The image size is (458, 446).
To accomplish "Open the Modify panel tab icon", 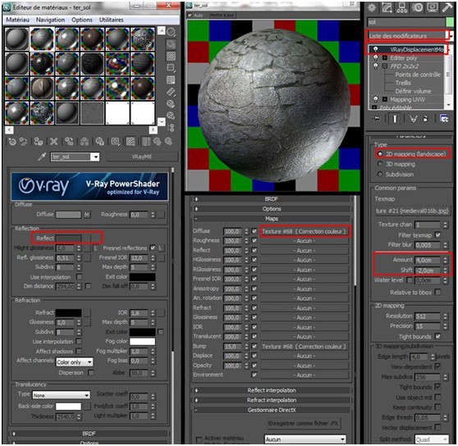I will (x=387, y=7).
